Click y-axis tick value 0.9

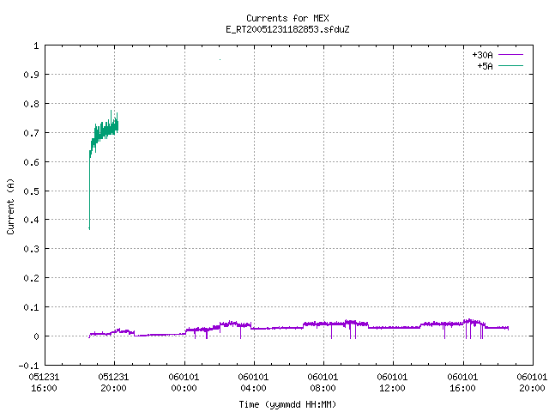pyautogui.click(x=31, y=75)
